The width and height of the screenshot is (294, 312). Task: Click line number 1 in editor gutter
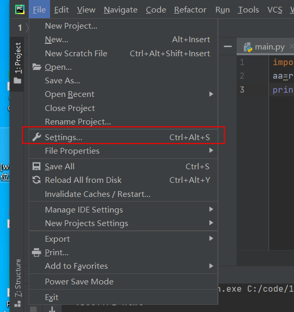[x=242, y=63]
